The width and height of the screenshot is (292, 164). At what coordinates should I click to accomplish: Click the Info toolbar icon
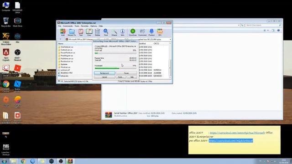click(x=122, y=32)
